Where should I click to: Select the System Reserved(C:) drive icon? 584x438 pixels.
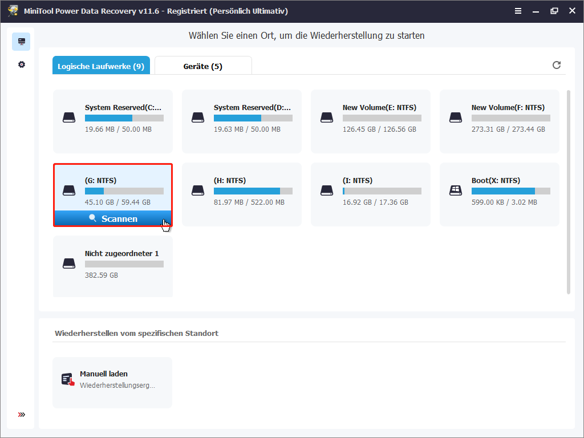coord(69,117)
